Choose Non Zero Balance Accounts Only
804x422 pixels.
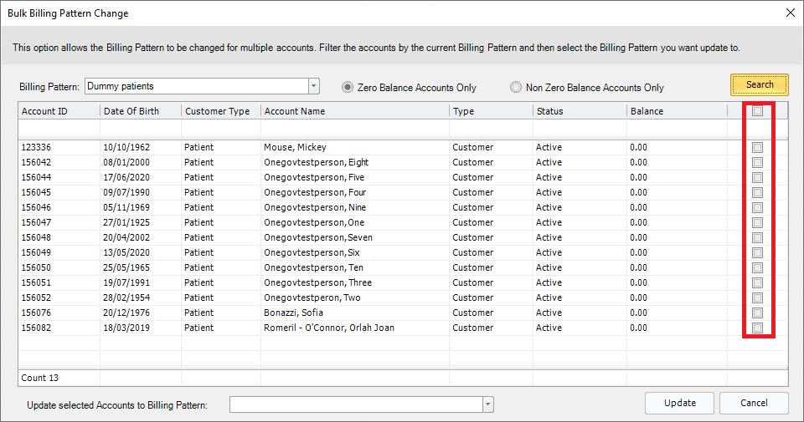pos(517,87)
